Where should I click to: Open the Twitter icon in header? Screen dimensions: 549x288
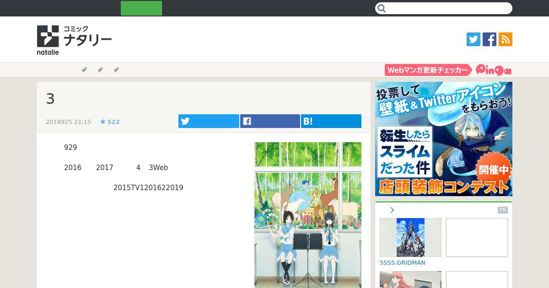[x=474, y=39]
